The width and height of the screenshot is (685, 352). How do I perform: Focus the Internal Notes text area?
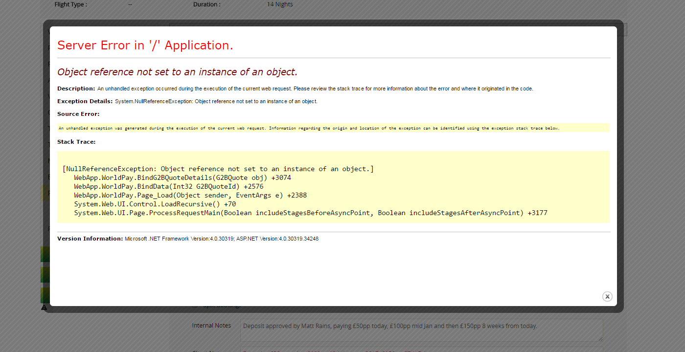click(x=421, y=330)
